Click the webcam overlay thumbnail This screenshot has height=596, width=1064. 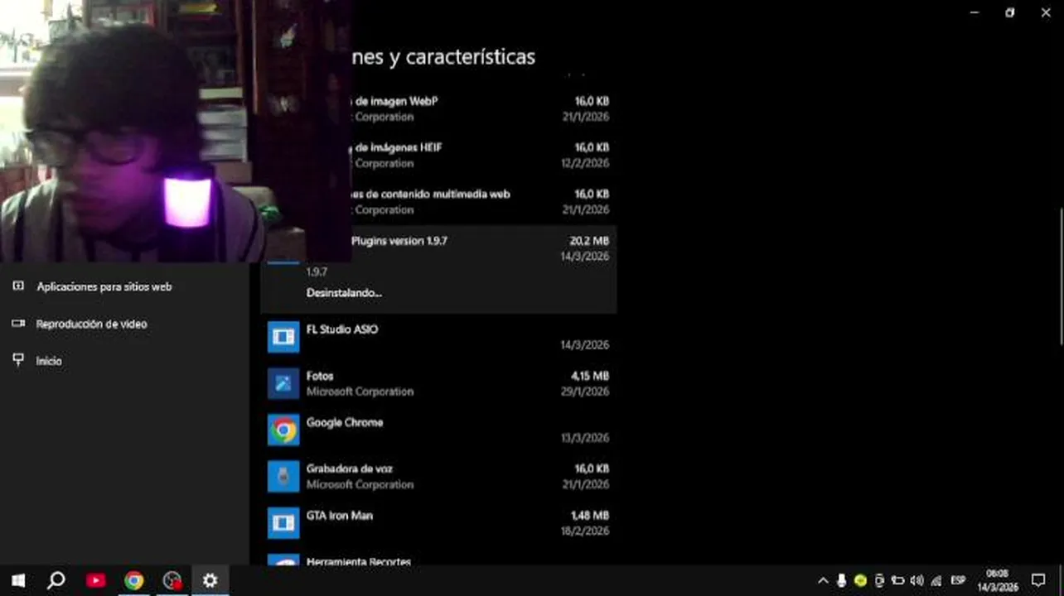tap(177, 131)
